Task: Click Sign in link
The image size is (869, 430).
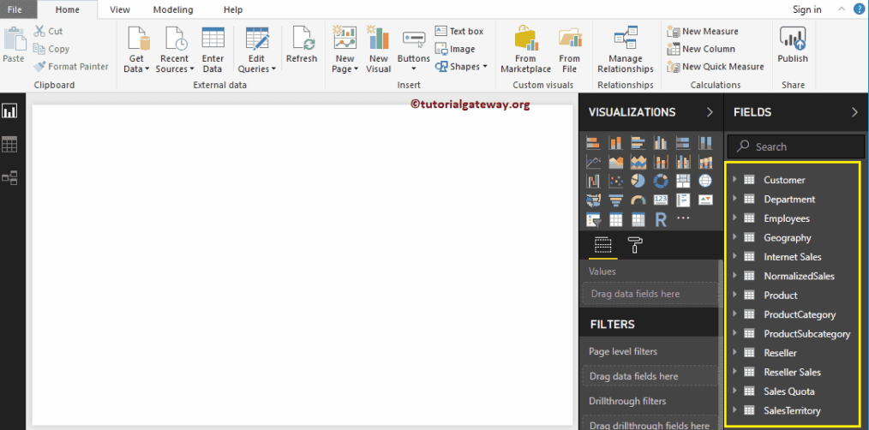Action: point(807,9)
